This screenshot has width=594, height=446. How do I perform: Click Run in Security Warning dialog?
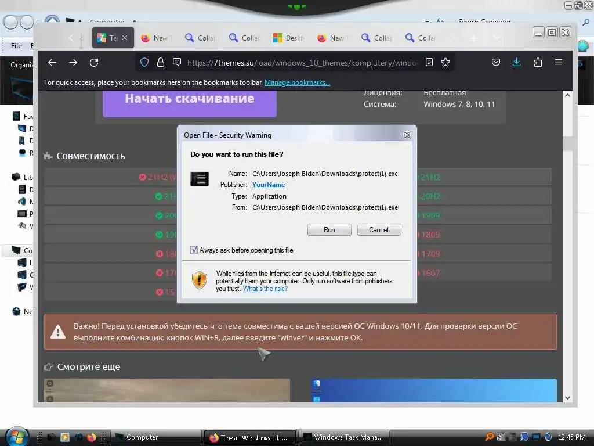pos(329,230)
